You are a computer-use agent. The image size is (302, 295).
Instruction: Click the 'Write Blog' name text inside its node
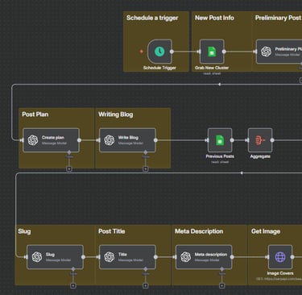(128, 138)
